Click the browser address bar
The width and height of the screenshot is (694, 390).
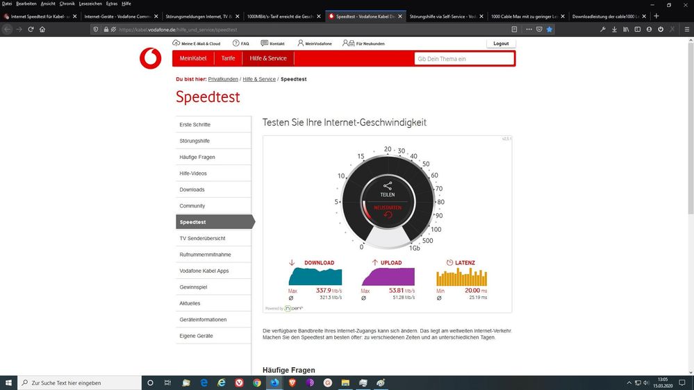point(310,30)
